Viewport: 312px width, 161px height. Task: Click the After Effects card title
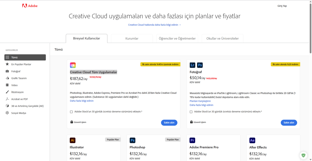point(258,147)
